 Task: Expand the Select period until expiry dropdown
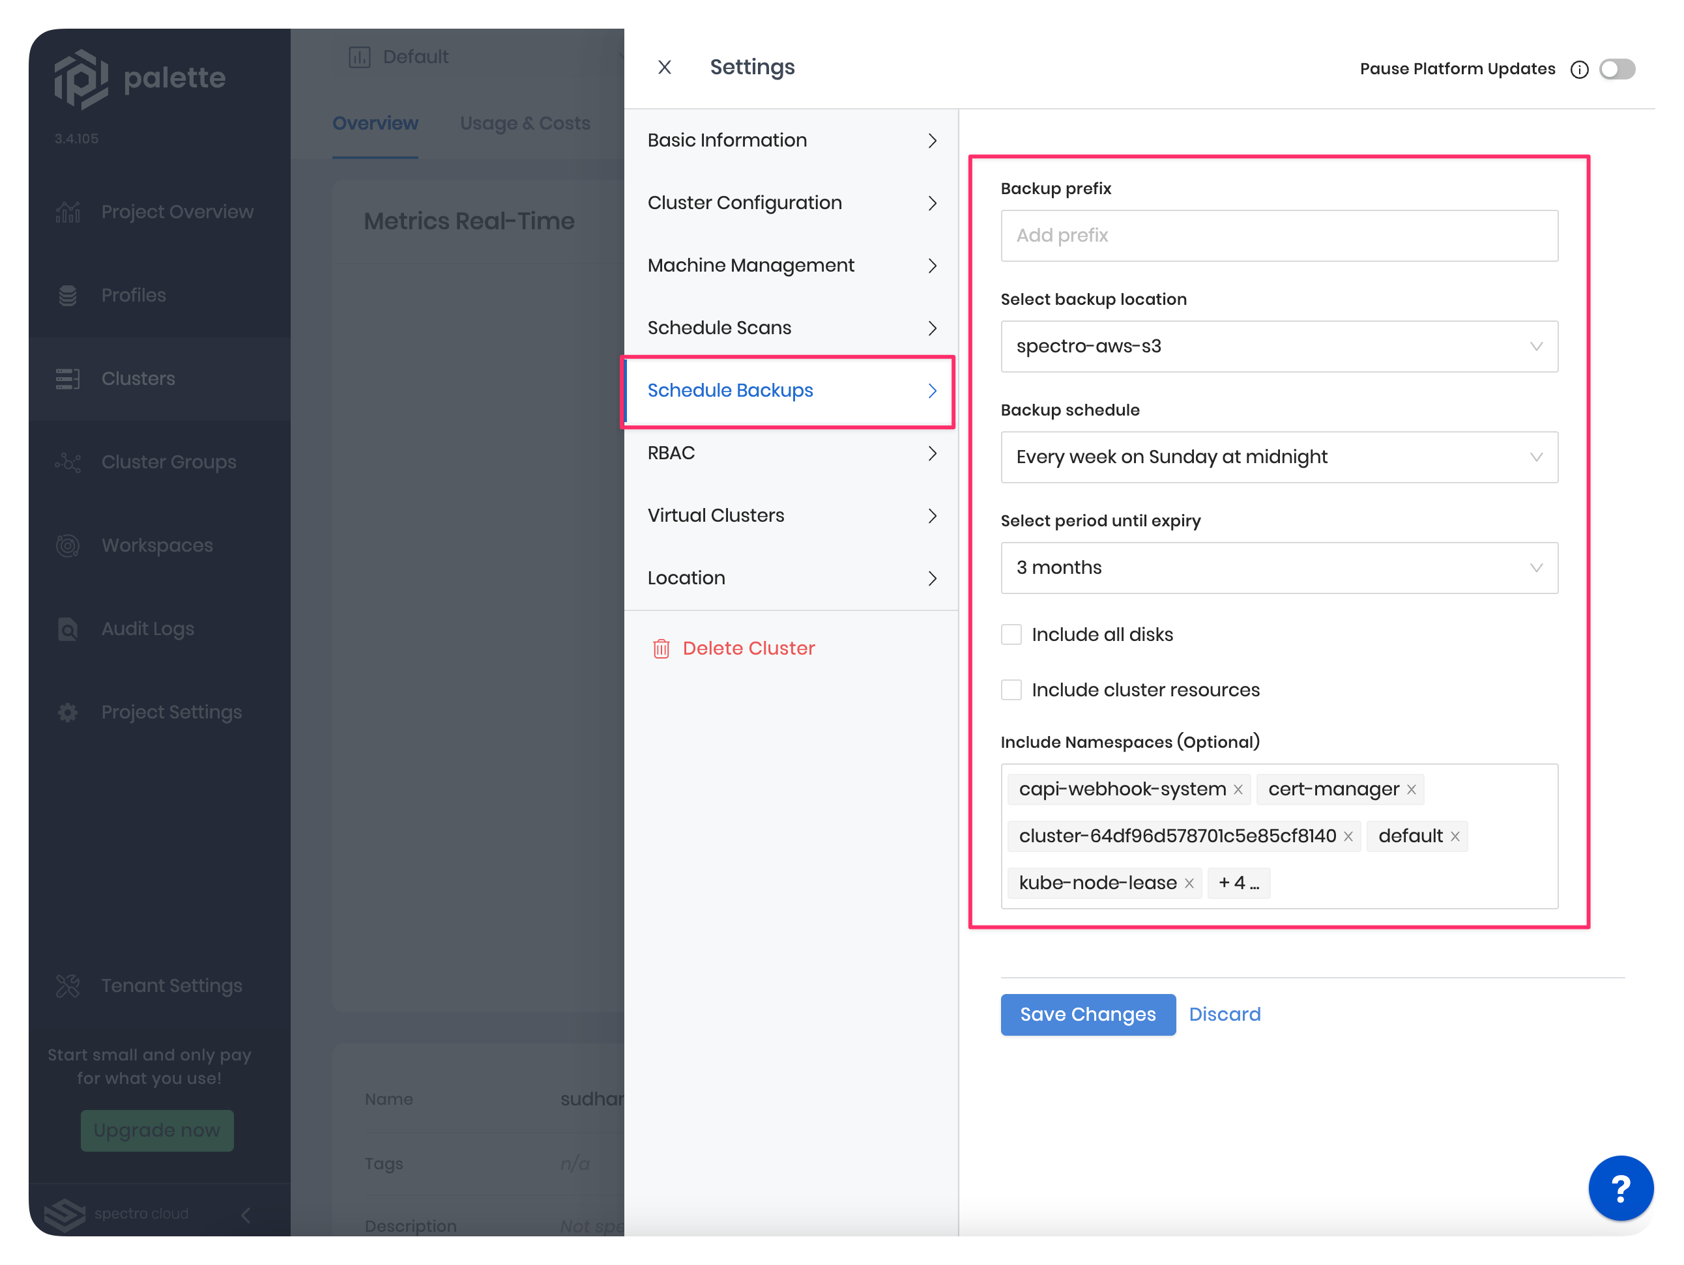tap(1276, 567)
